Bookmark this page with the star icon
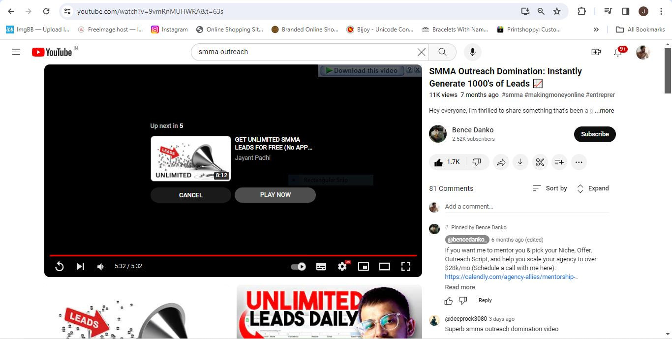Screen dimensions: 672x339 point(557,11)
